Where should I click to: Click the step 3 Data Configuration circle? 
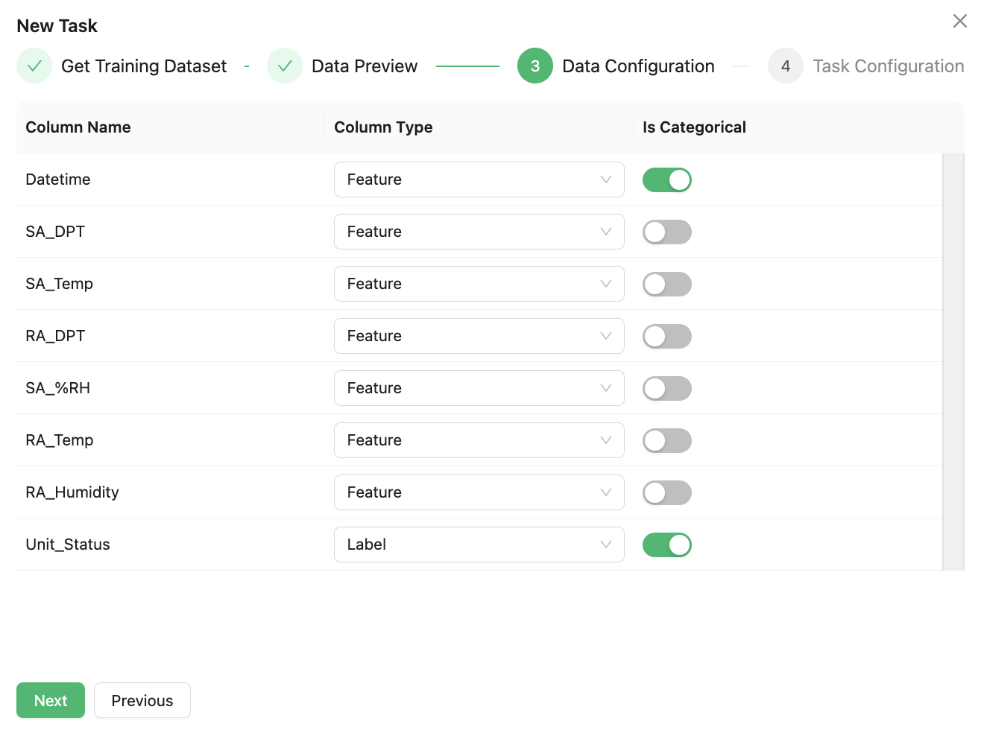click(x=534, y=66)
